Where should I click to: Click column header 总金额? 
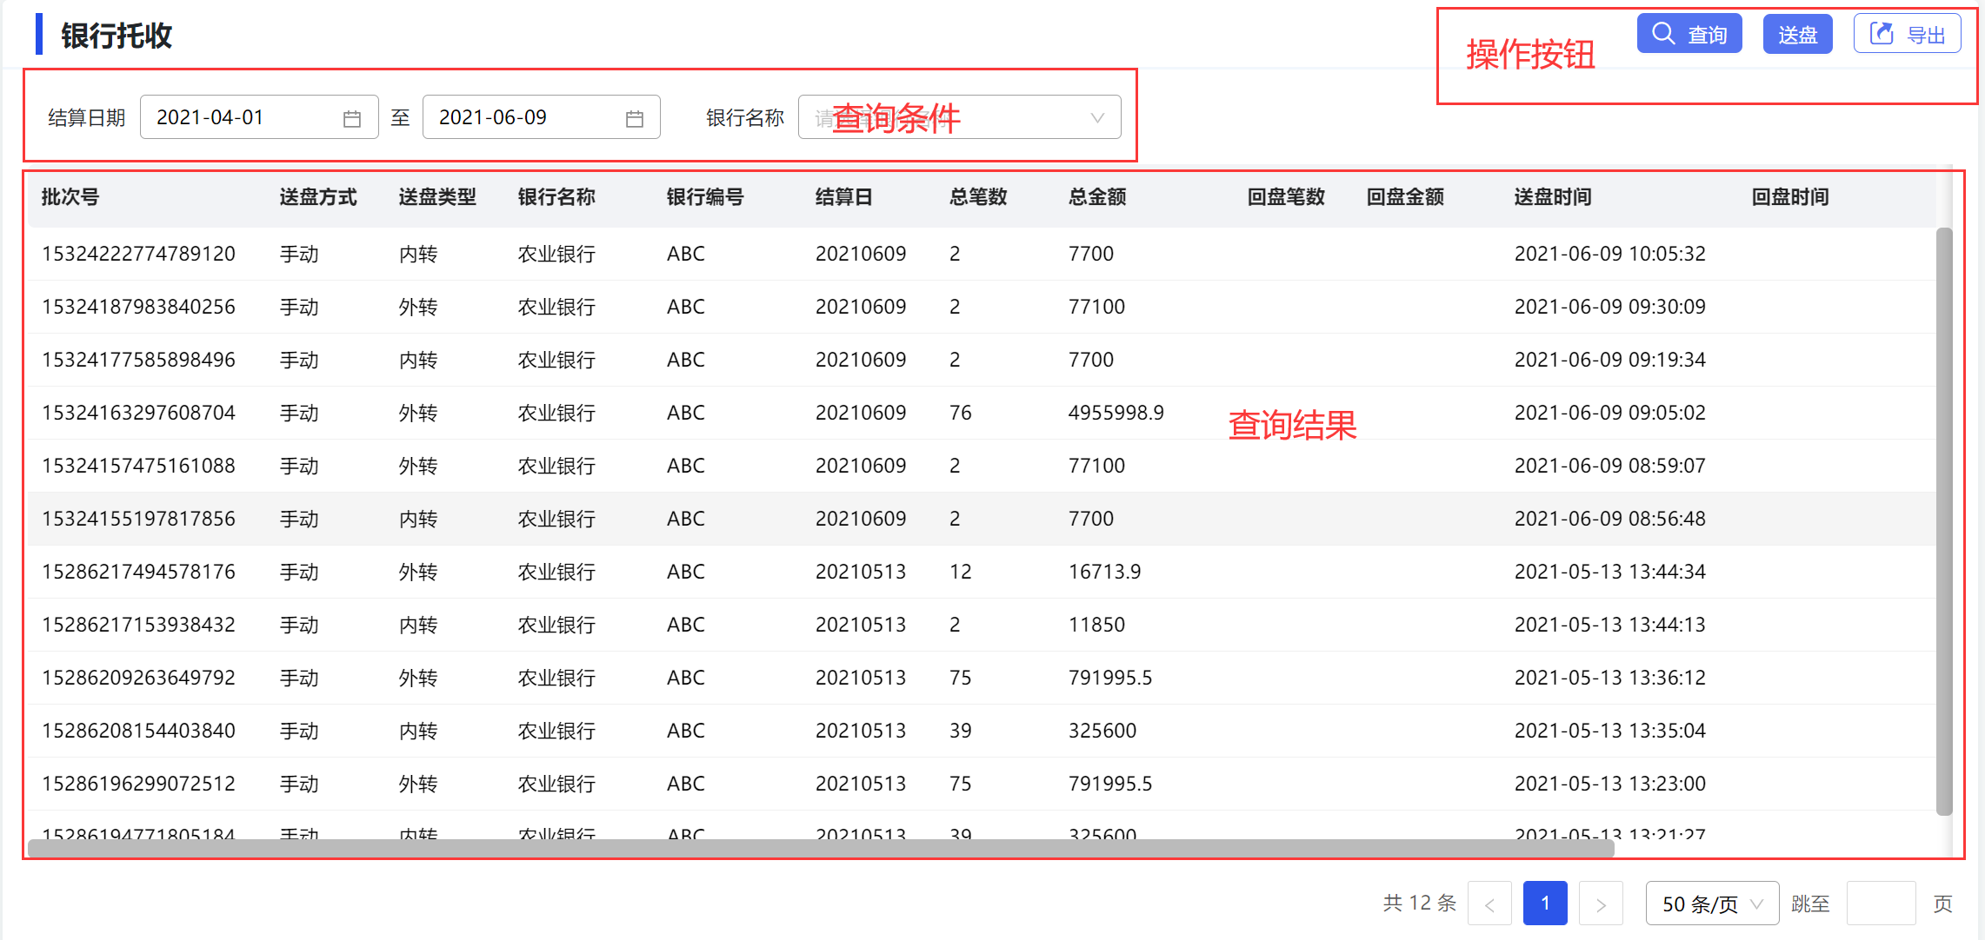(x=1097, y=197)
